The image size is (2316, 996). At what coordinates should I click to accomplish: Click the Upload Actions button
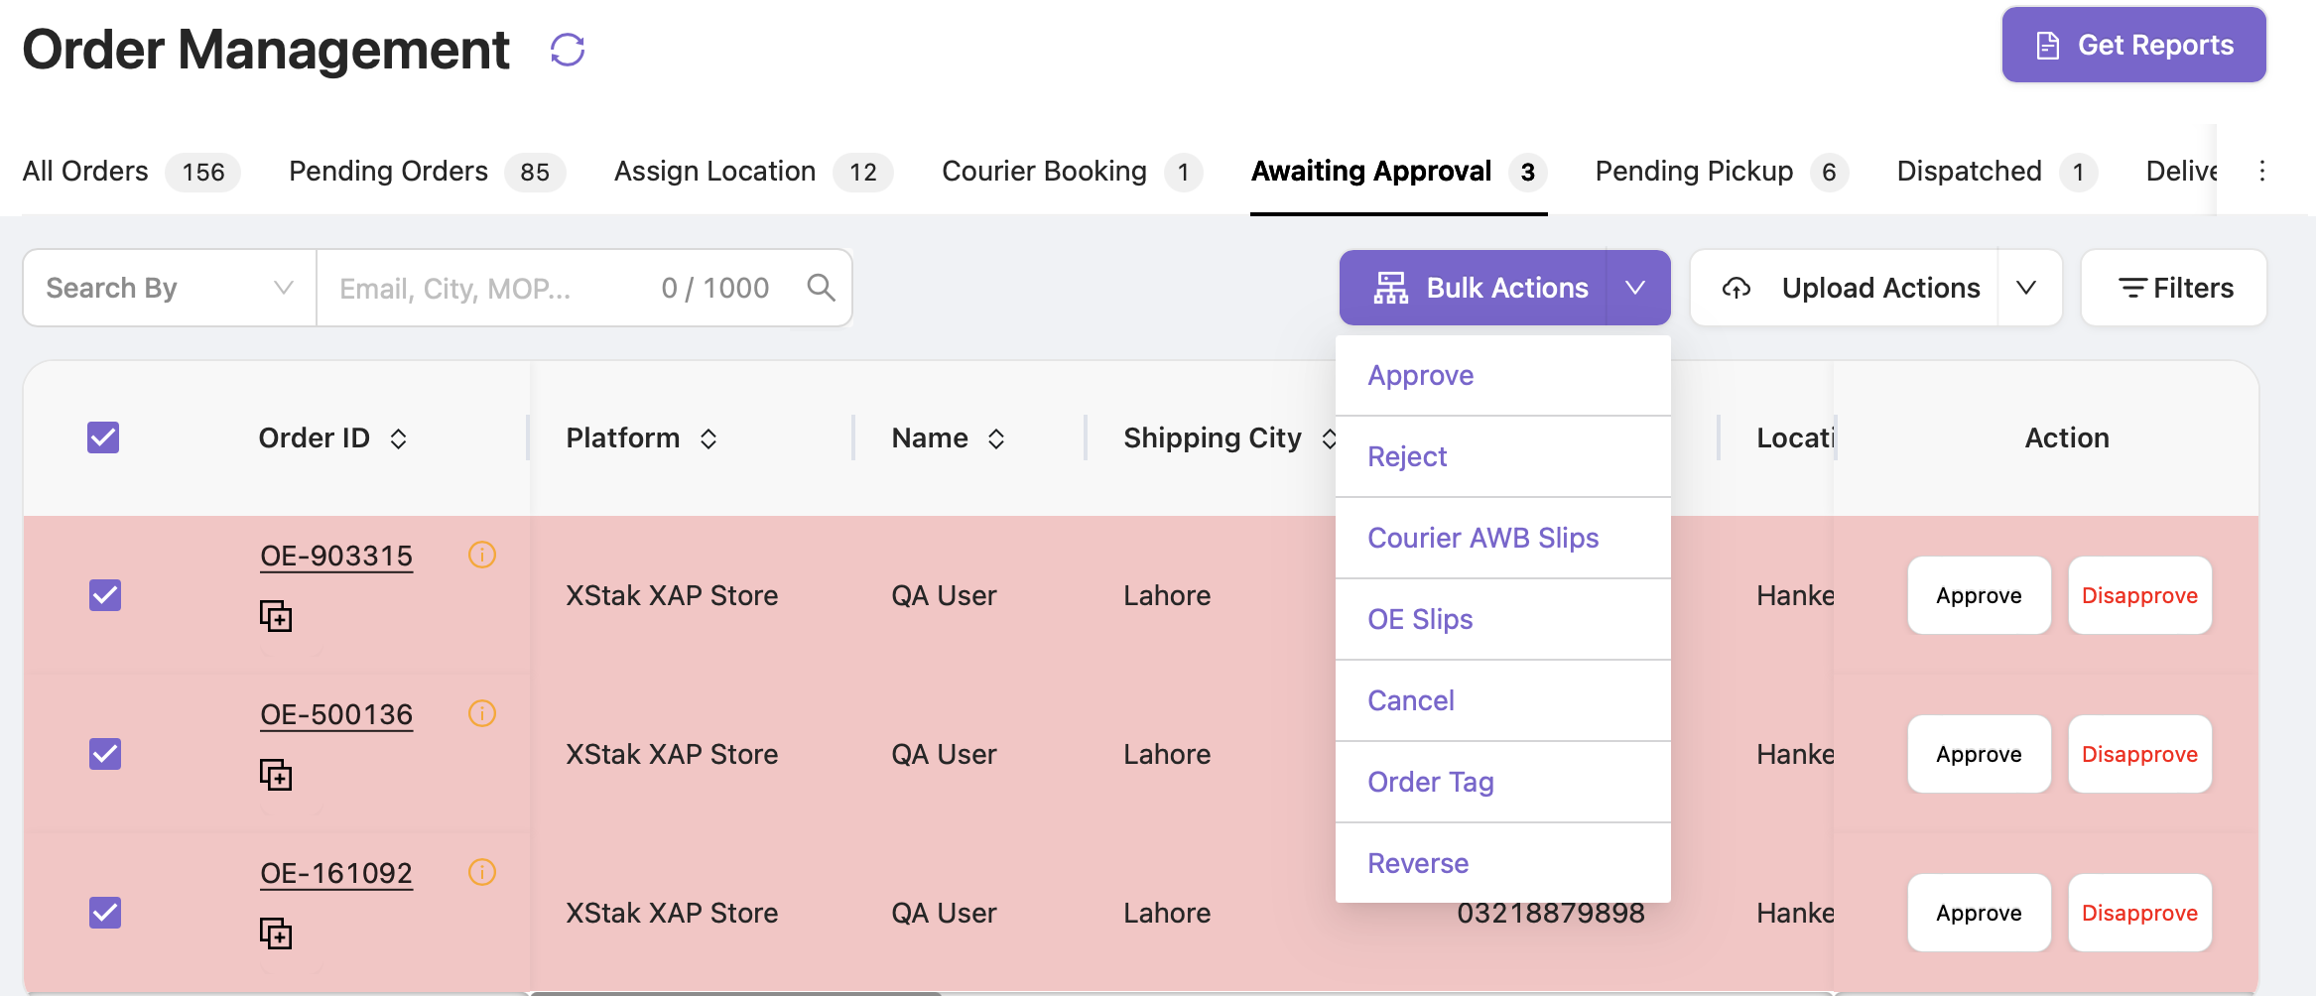(x=1845, y=288)
